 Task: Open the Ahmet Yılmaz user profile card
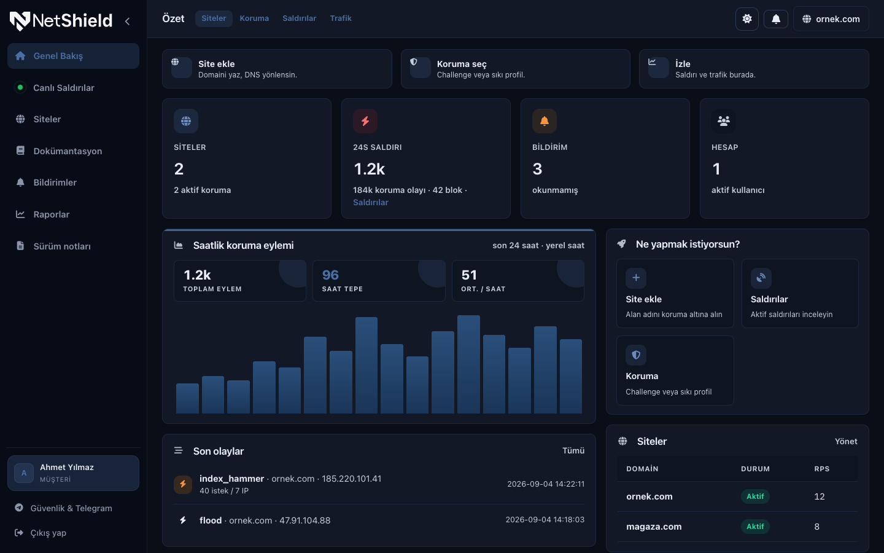click(x=73, y=473)
